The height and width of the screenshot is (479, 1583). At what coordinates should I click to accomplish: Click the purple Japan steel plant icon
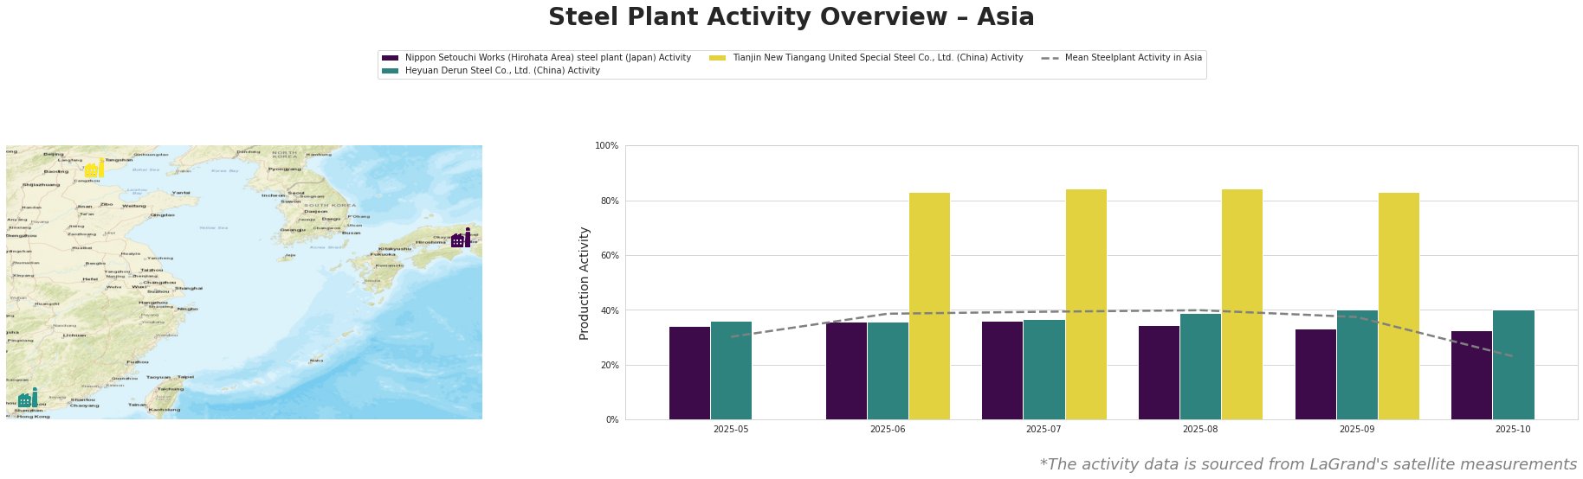[x=462, y=238]
